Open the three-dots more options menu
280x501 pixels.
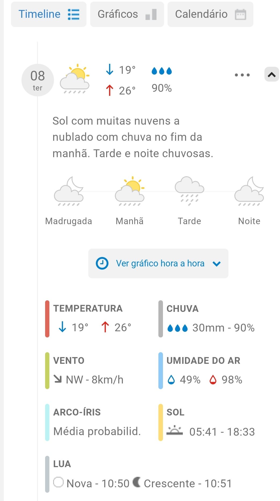point(242,75)
